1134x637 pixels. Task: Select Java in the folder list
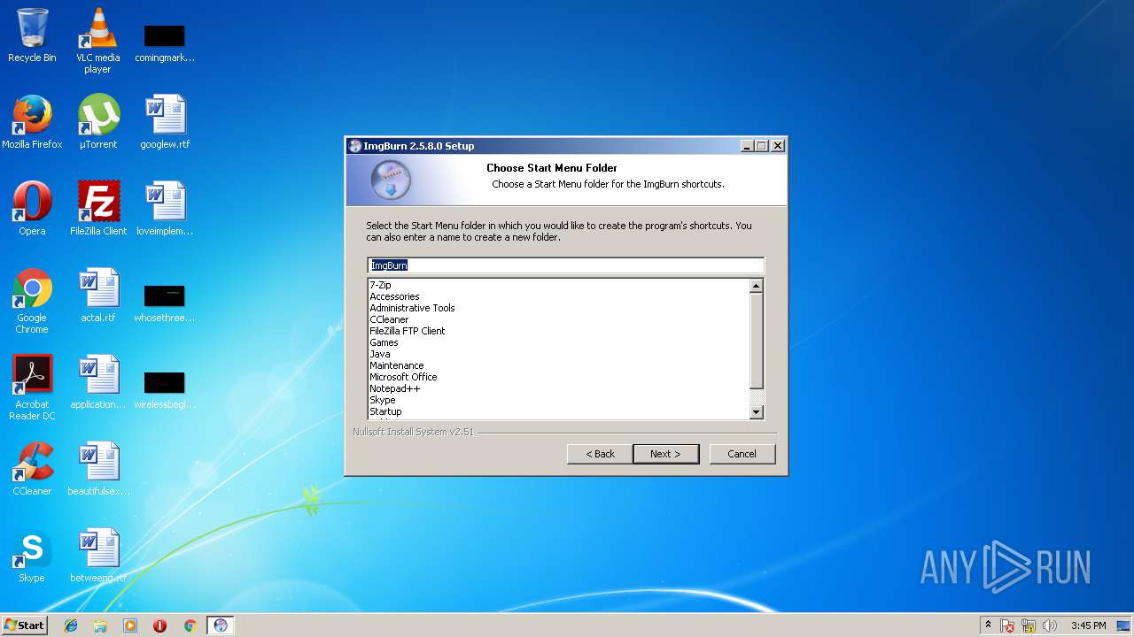(379, 354)
